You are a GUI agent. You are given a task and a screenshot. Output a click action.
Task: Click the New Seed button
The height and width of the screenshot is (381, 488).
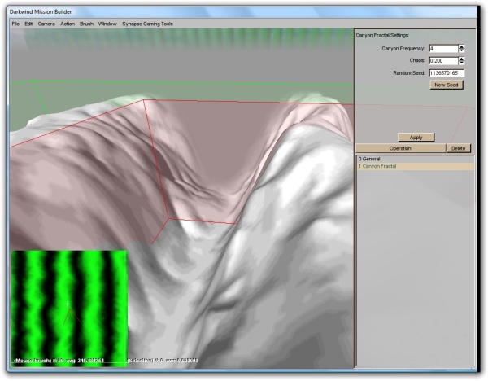447,85
